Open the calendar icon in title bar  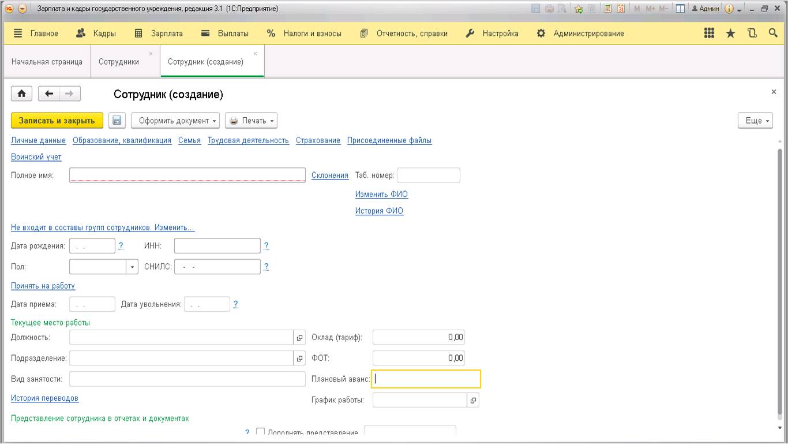621,9
